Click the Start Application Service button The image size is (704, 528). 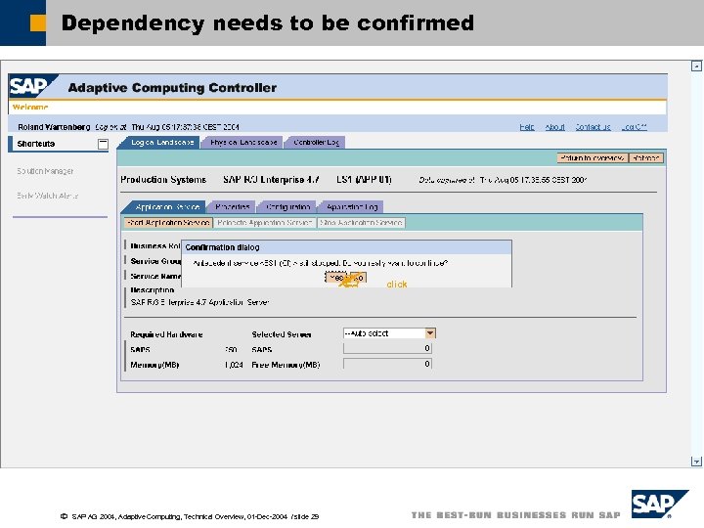[168, 223]
